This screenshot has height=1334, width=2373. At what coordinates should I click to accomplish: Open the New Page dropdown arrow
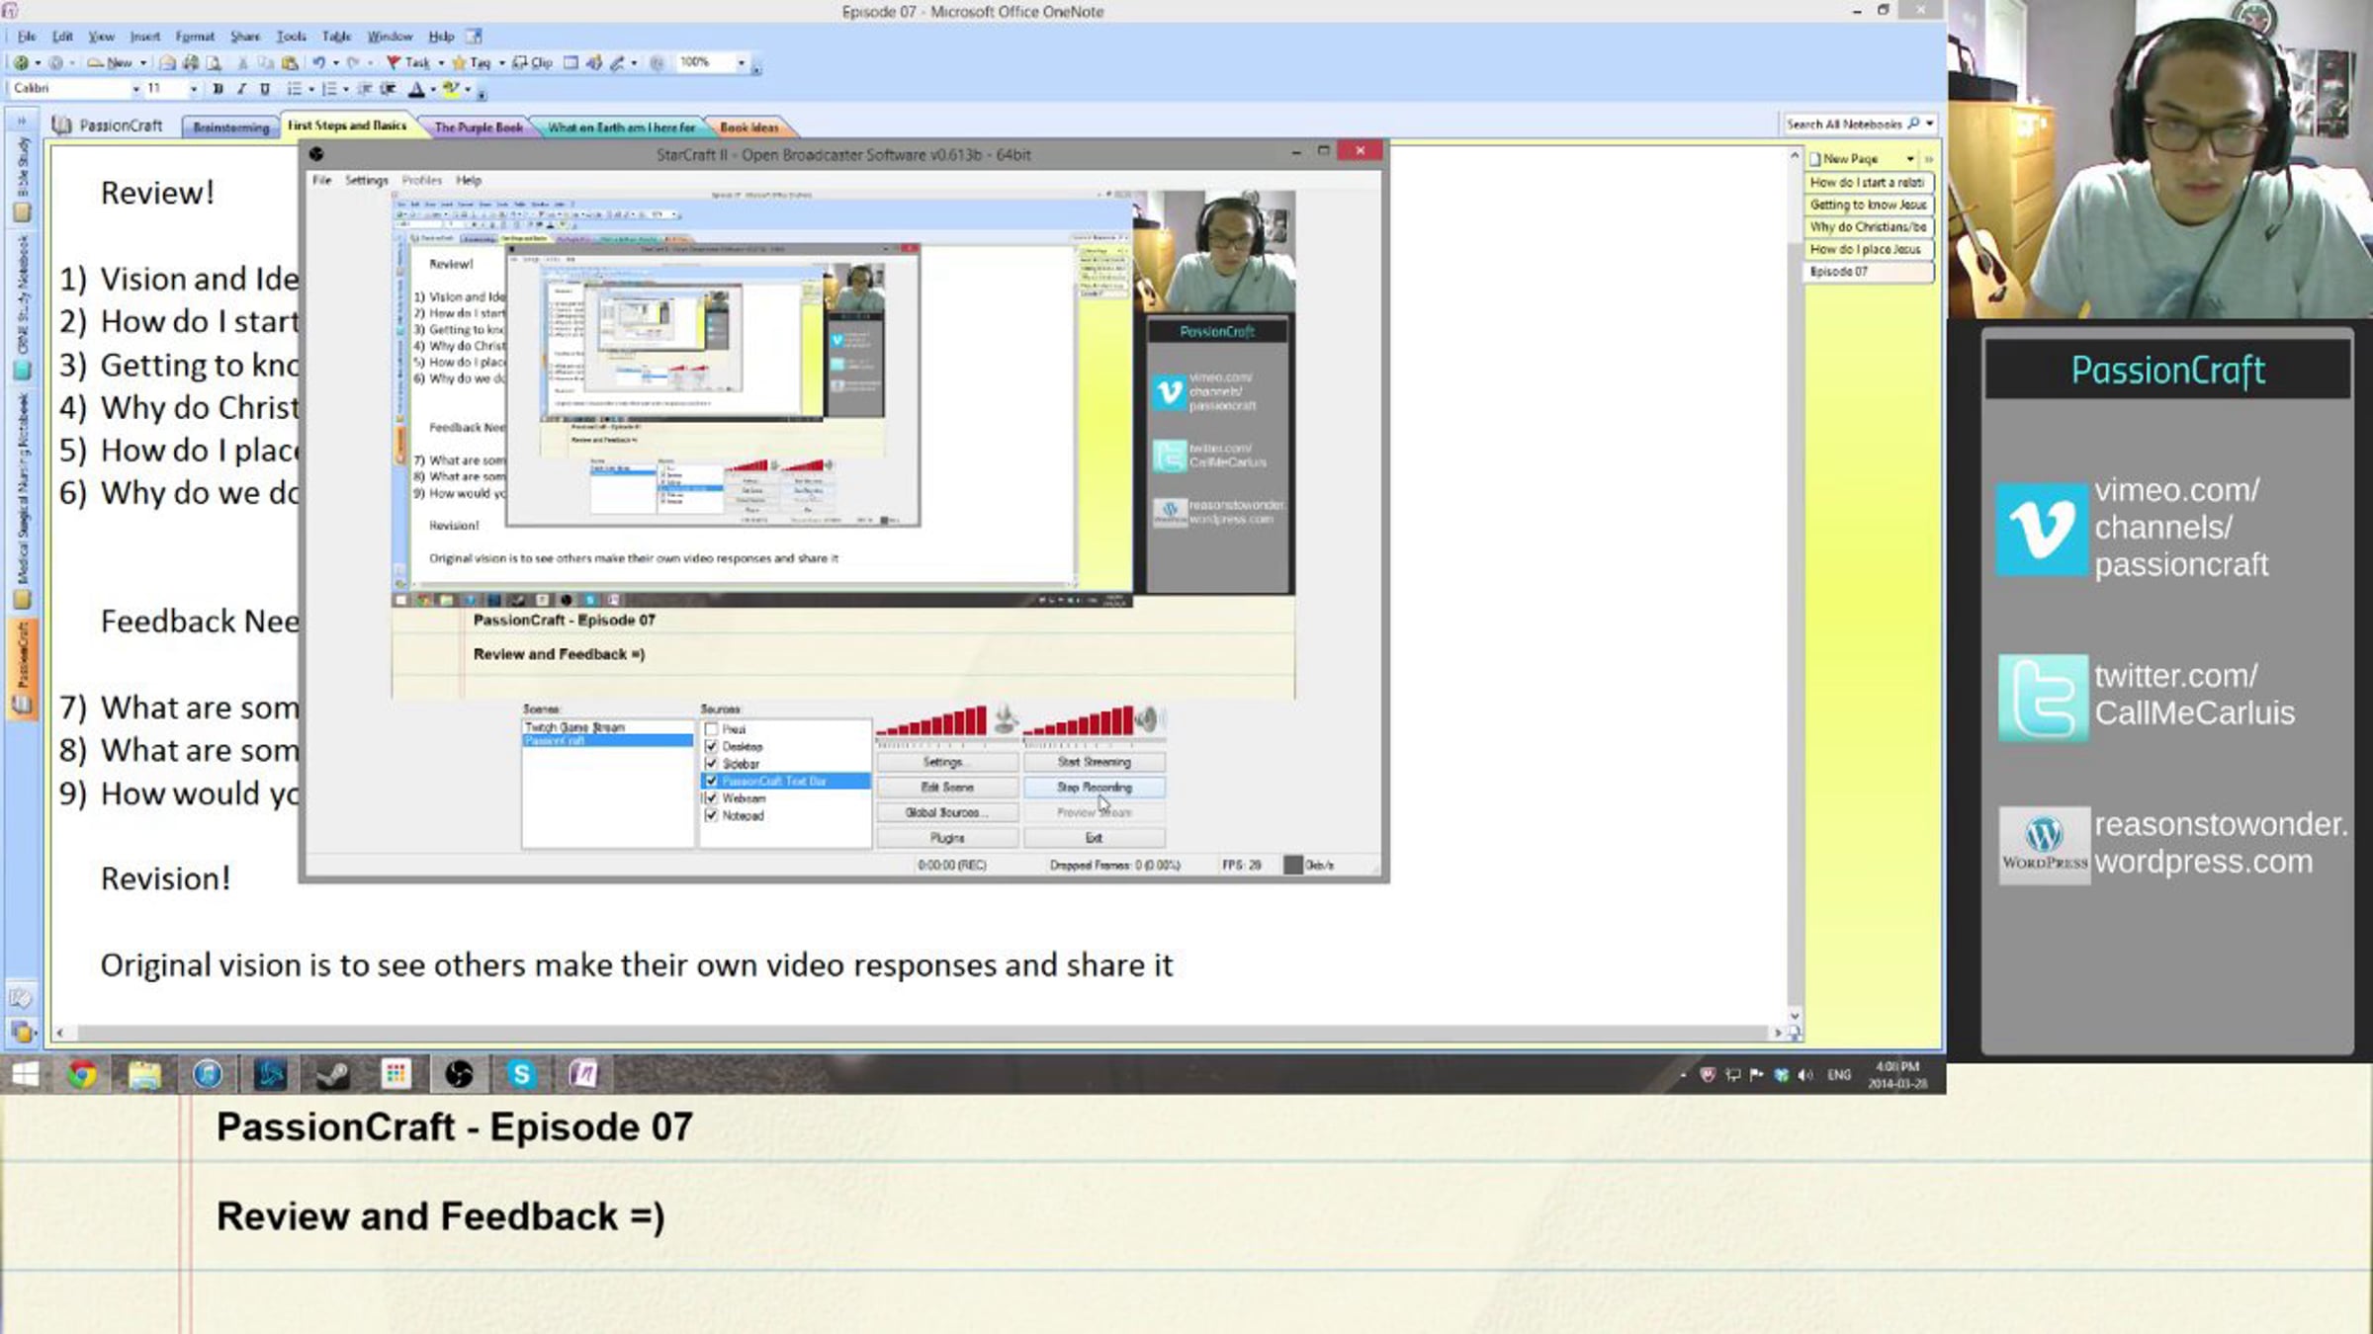click(1909, 159)
